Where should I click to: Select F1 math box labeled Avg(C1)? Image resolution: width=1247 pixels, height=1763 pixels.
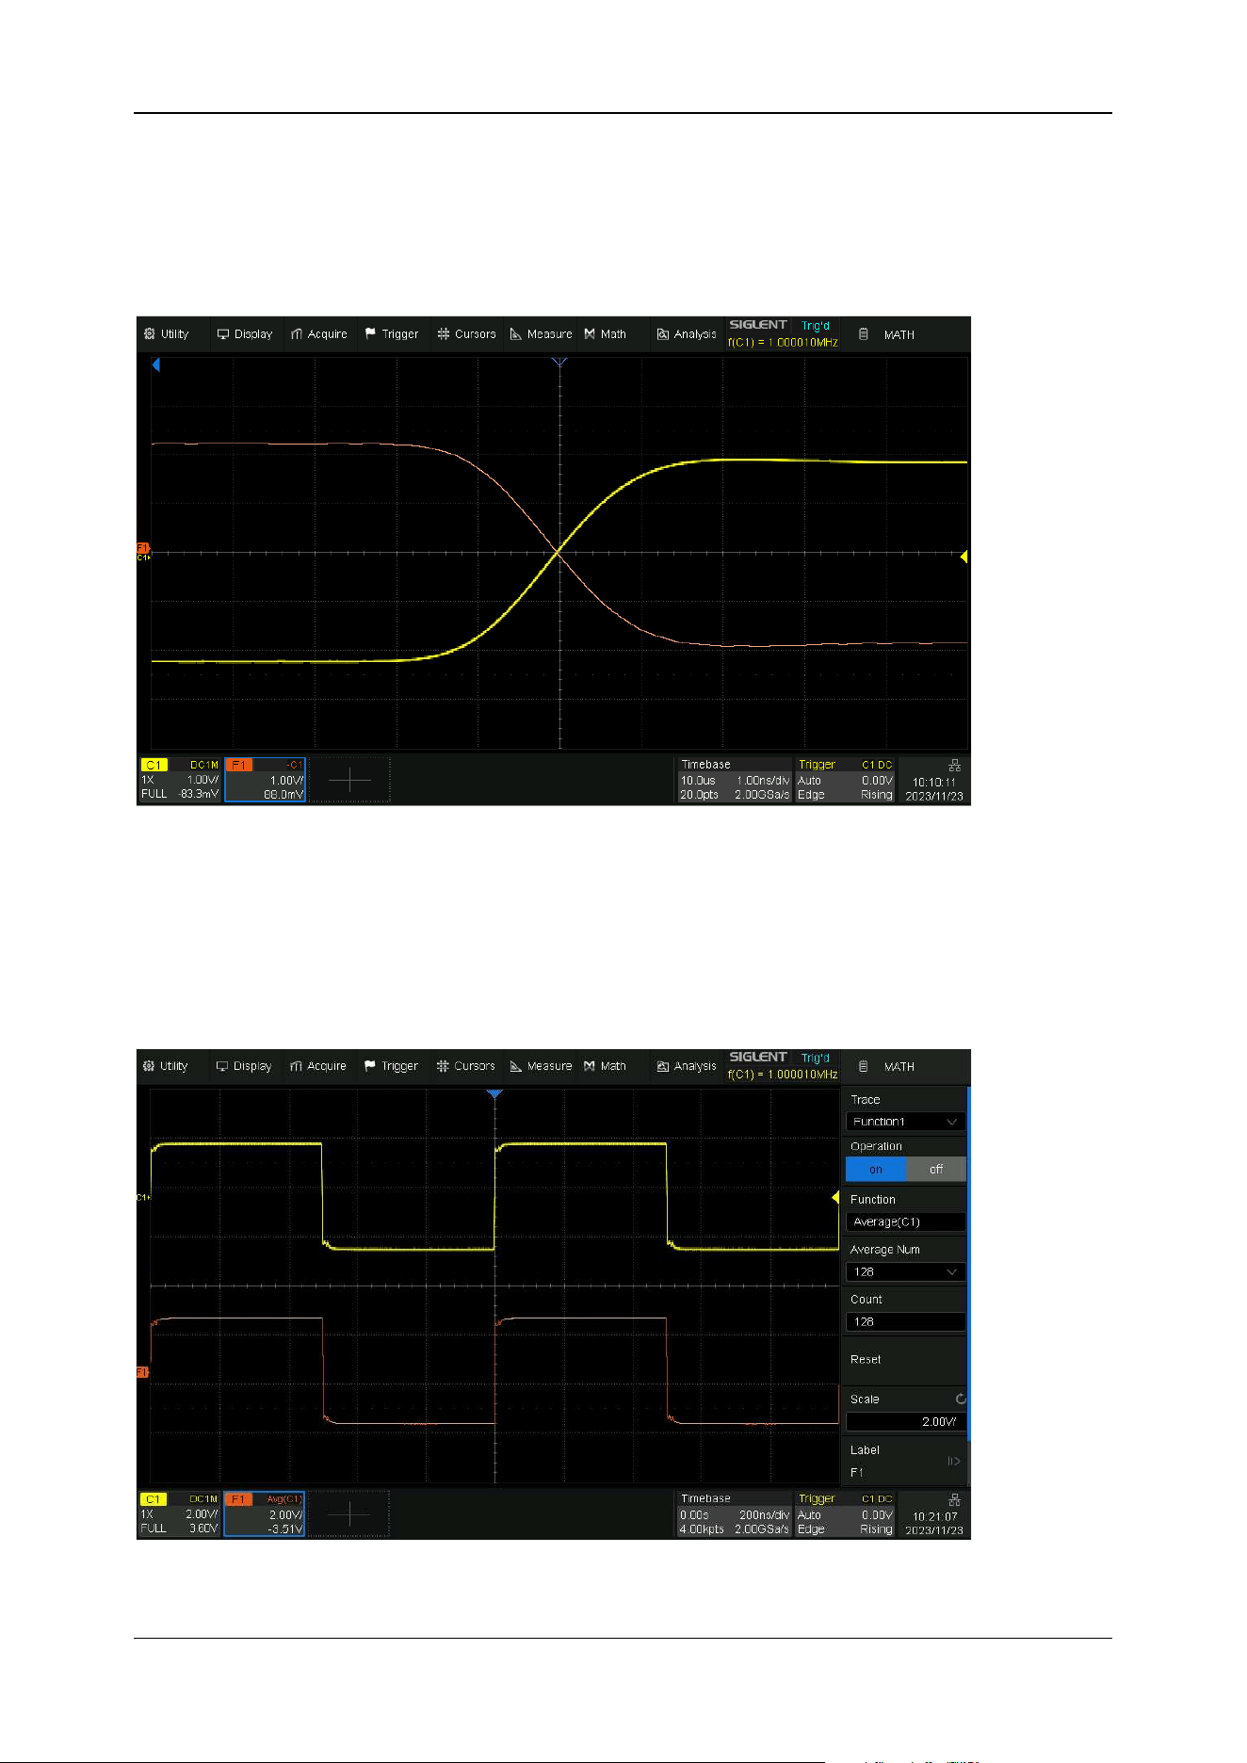click(265, 1513)
